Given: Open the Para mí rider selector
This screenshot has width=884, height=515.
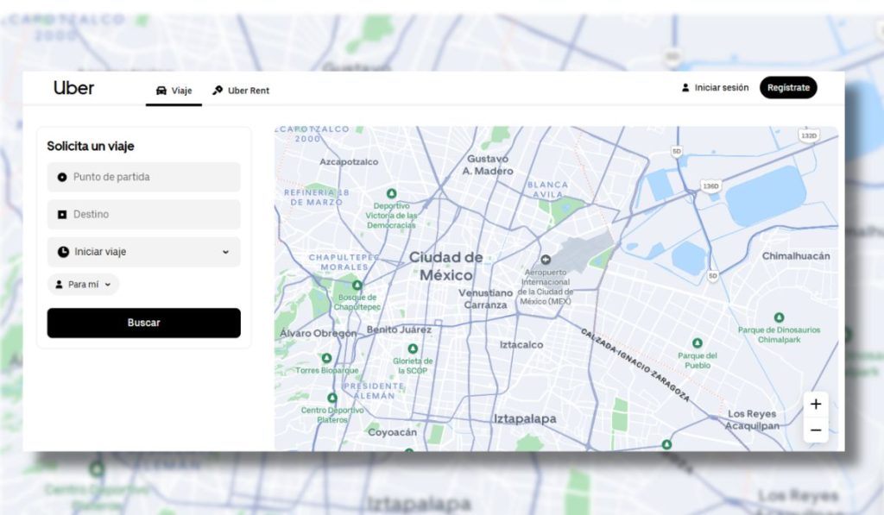Looking at the screenshot, I should point(83,285).
